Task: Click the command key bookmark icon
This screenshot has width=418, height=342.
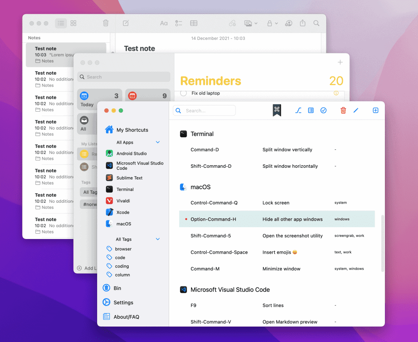Action: point(277,110)
